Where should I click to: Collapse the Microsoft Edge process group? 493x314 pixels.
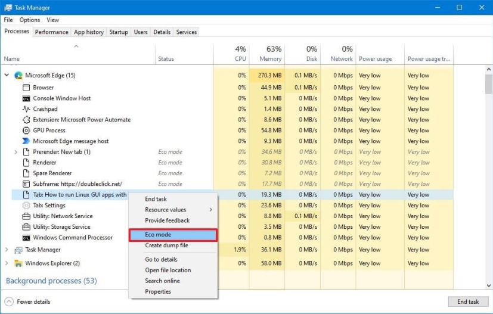7,75
